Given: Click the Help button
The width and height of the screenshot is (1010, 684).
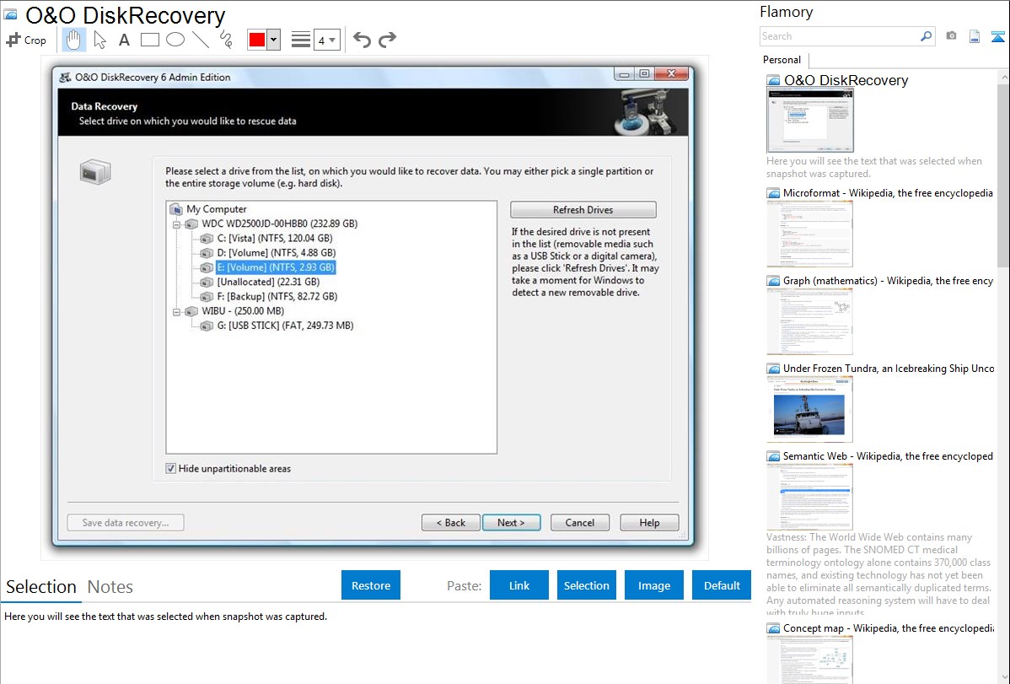Looking at the screenshot, I should [x=649, y=523].
